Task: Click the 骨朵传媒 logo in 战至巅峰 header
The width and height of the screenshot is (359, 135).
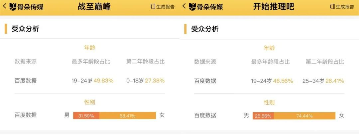Action: [x=26, y=7]
